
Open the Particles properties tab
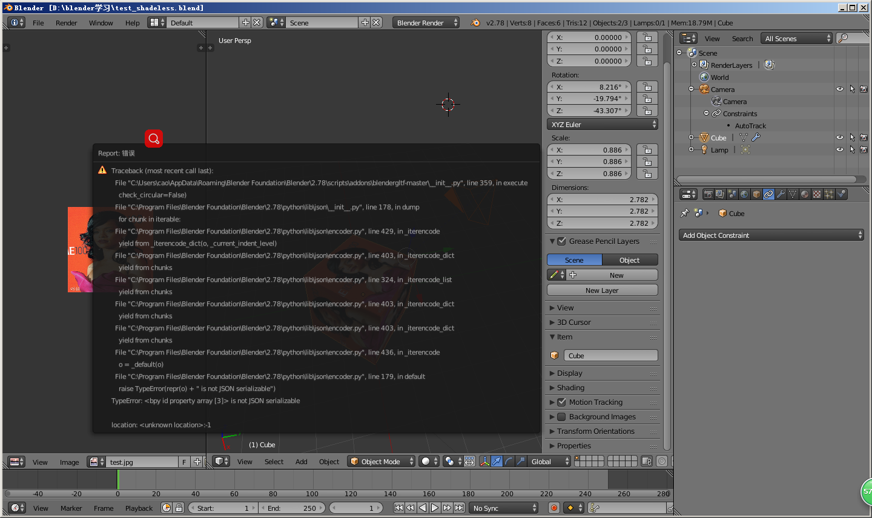click(x=829, y=194)
